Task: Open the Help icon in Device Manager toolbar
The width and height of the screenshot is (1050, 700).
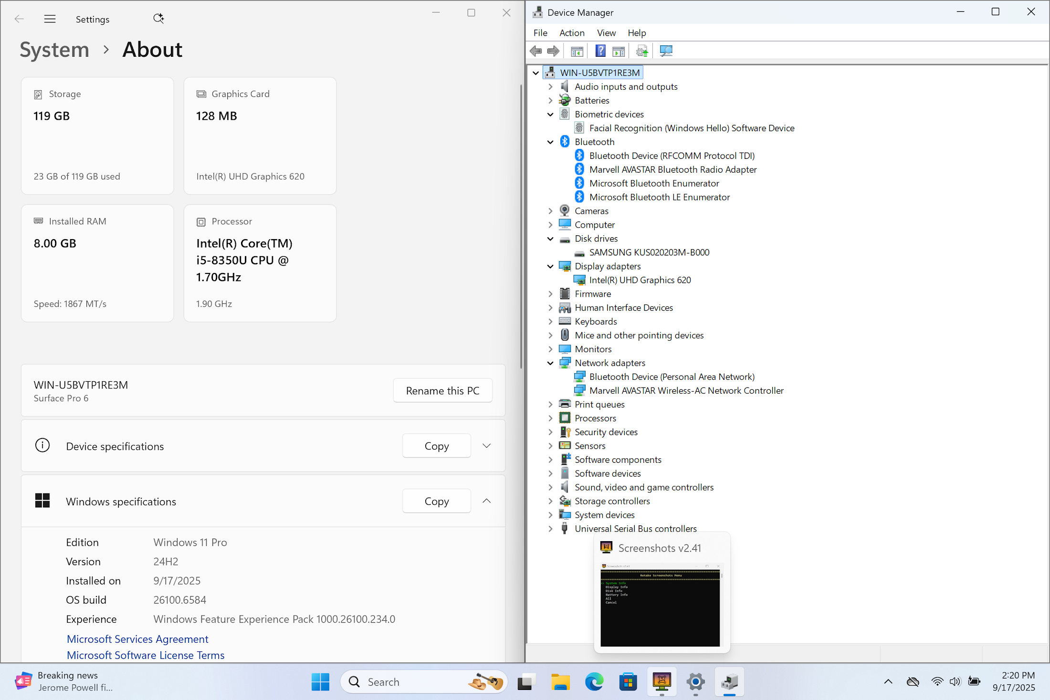Action: point(600,51)
